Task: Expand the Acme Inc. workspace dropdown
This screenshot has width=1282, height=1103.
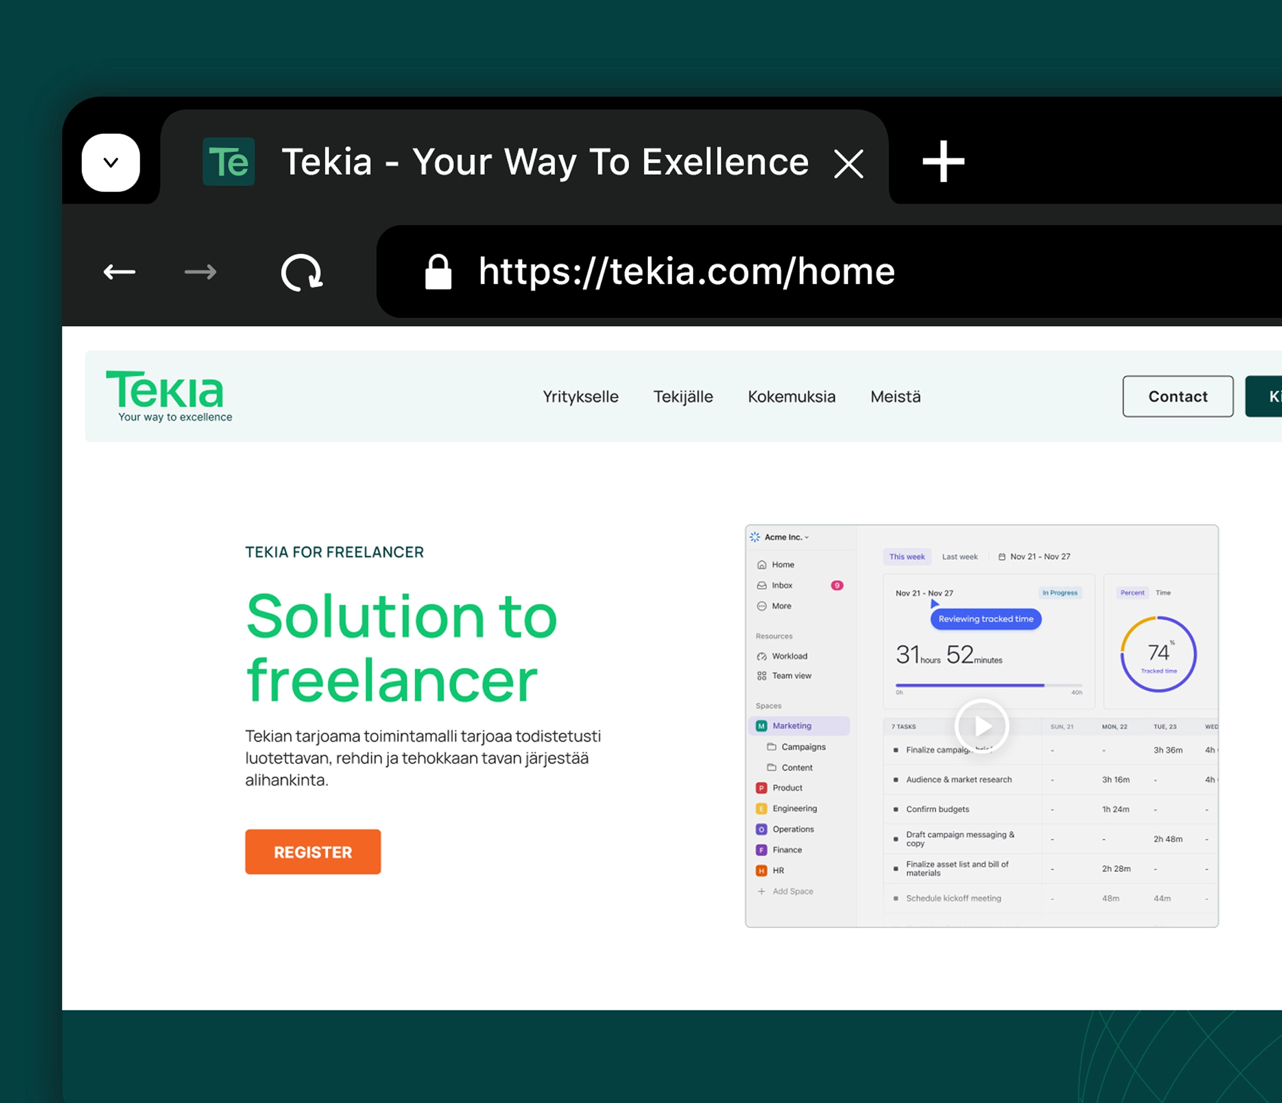Action: [x=786, y=537]
